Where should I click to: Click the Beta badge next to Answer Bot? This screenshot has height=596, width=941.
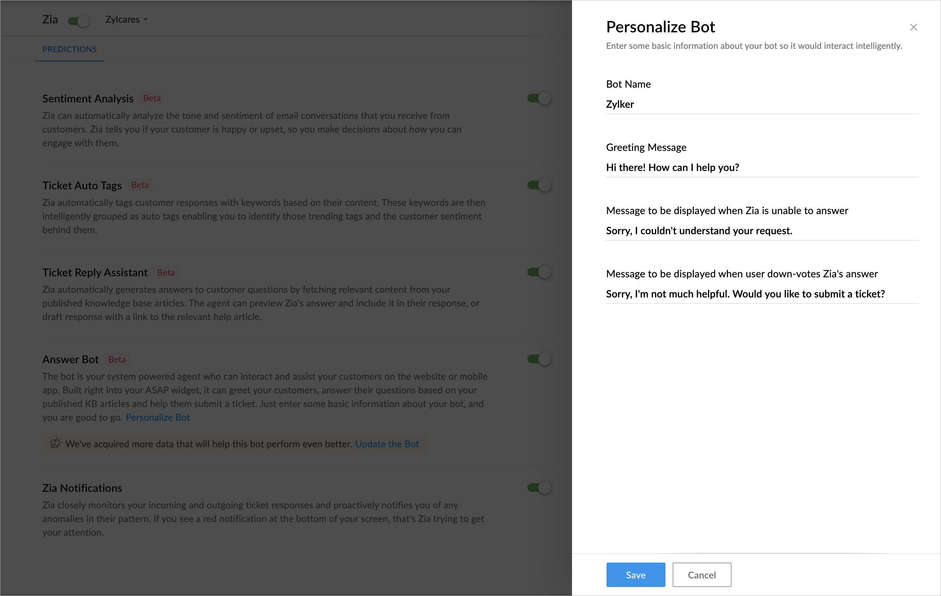pos(117,360)
